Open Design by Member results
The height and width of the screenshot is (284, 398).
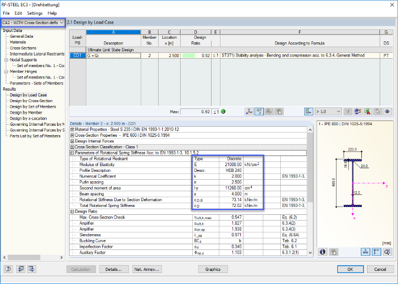click(26, 113)
